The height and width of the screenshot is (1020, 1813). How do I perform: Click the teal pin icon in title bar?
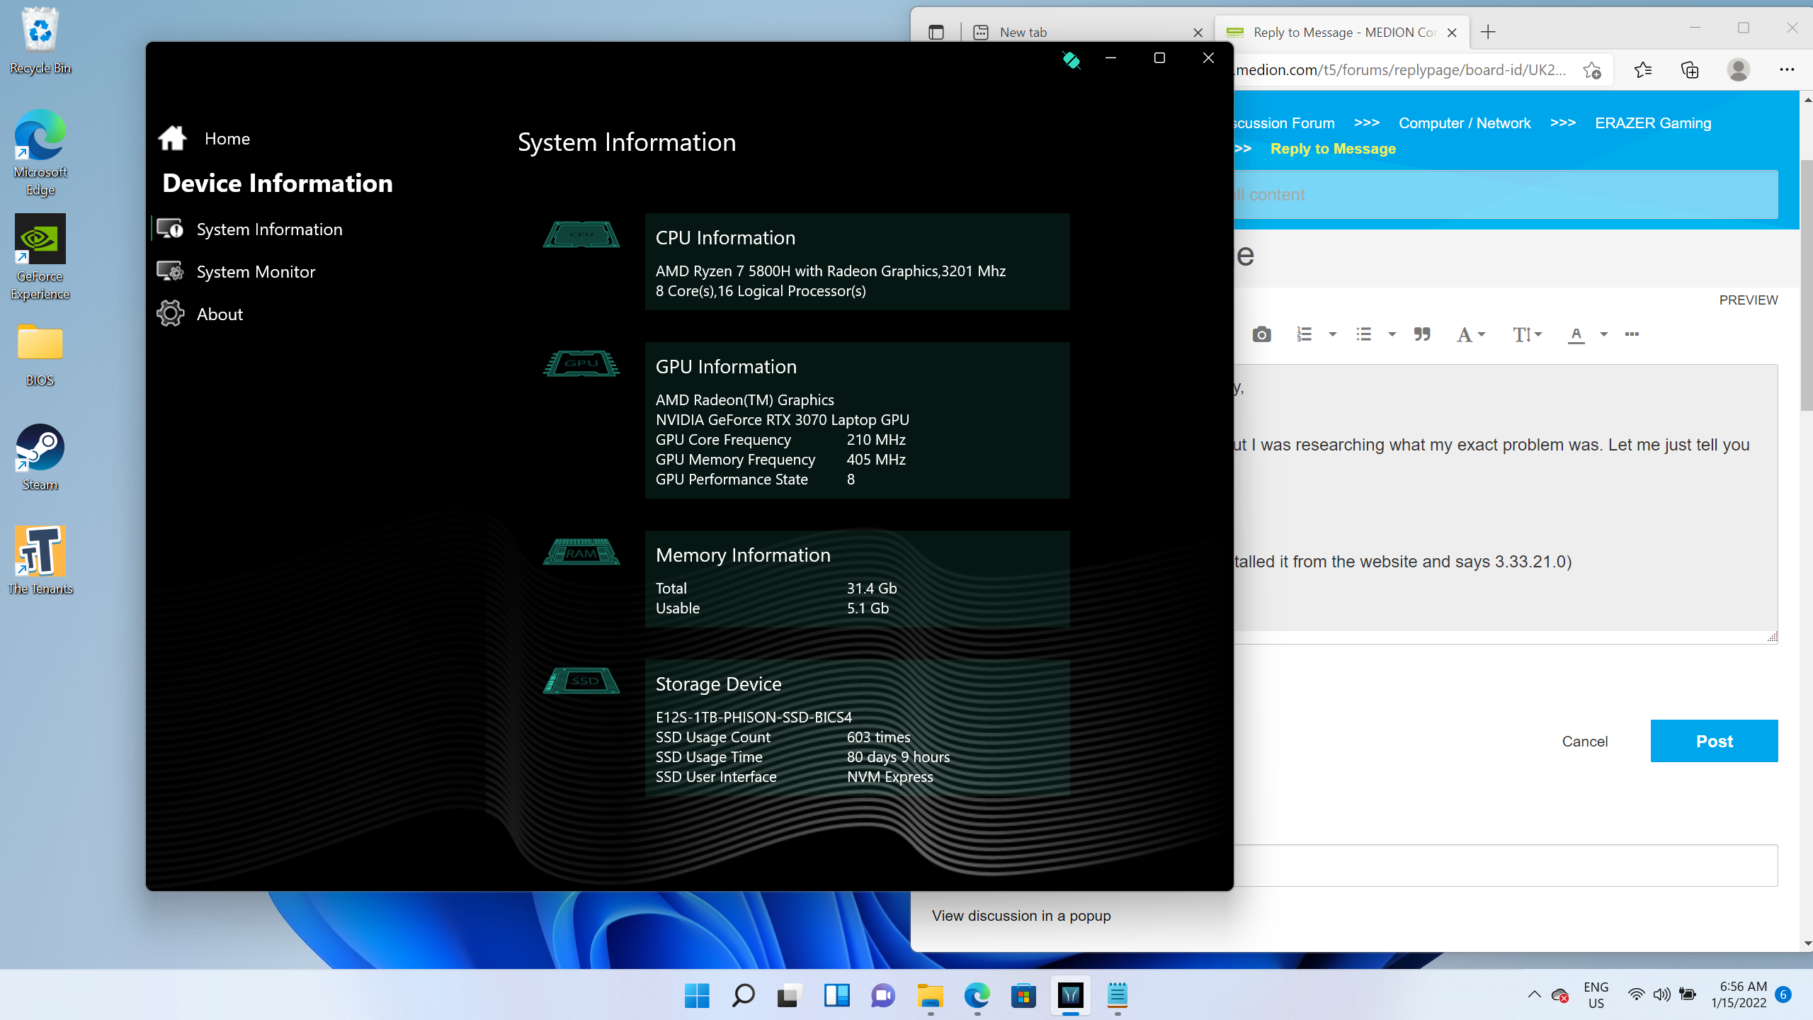pyautogui.click(x=1071, y=59)
